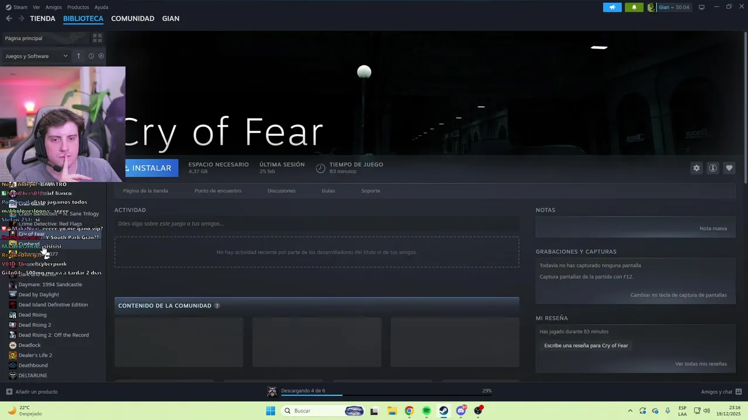Open Spotify from taskbar

[427, 411]
